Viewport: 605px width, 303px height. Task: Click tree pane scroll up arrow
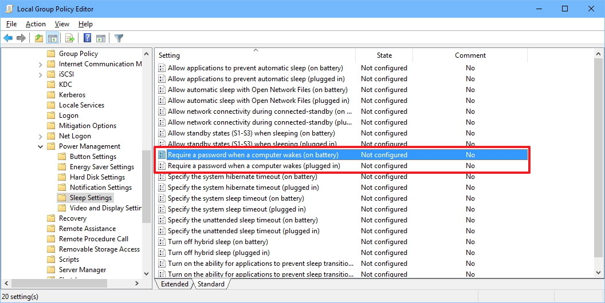coord(146,54)
